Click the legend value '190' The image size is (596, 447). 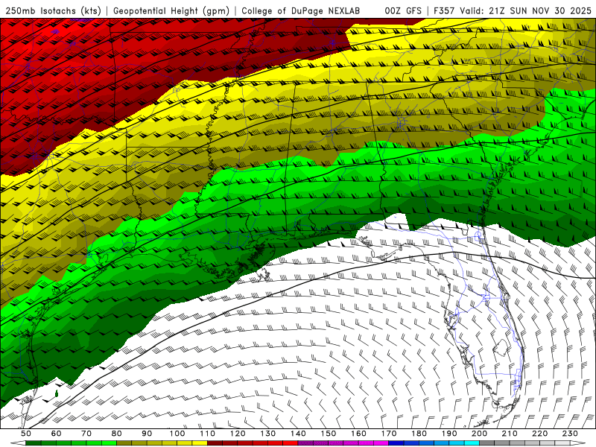tap(449, 434)
